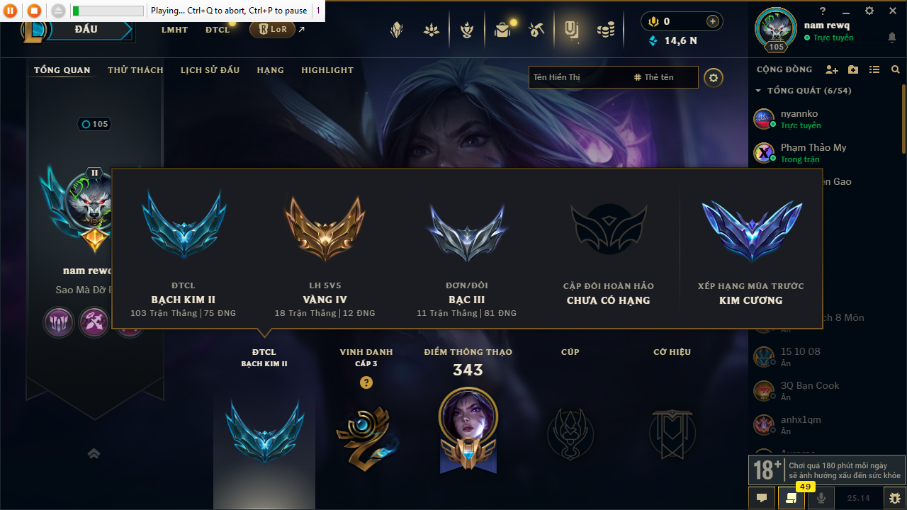Toggle the friends list view options icon

[874, 69]
